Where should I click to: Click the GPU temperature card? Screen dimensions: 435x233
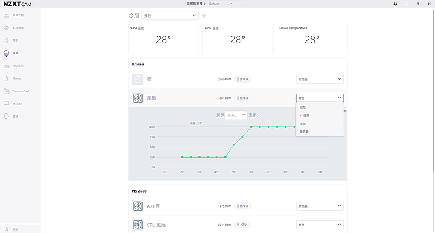click(238, 39)
